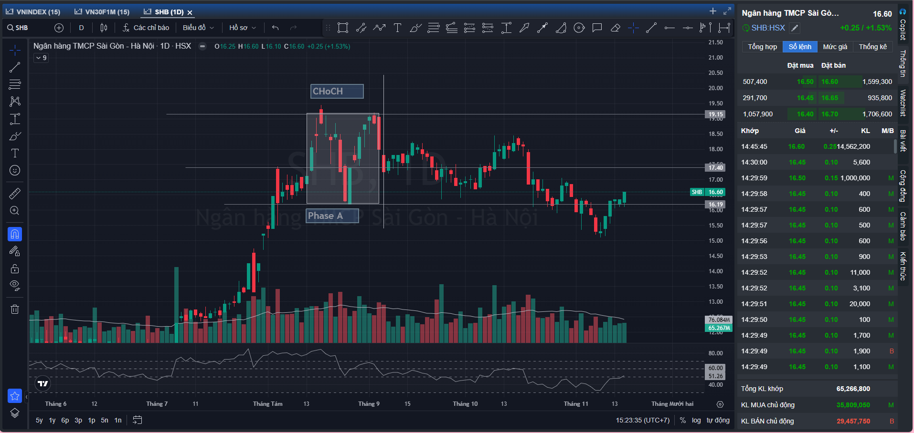Set chart range to 1n
The image size is (914, 433).
click(118, 420)
